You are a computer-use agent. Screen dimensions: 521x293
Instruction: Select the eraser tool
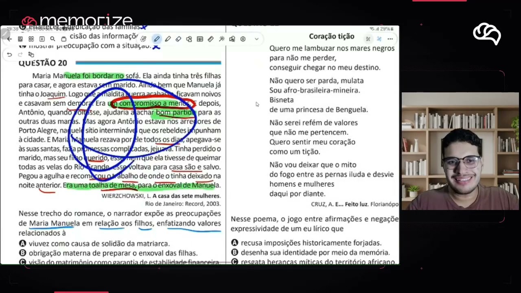pos(178,39)
